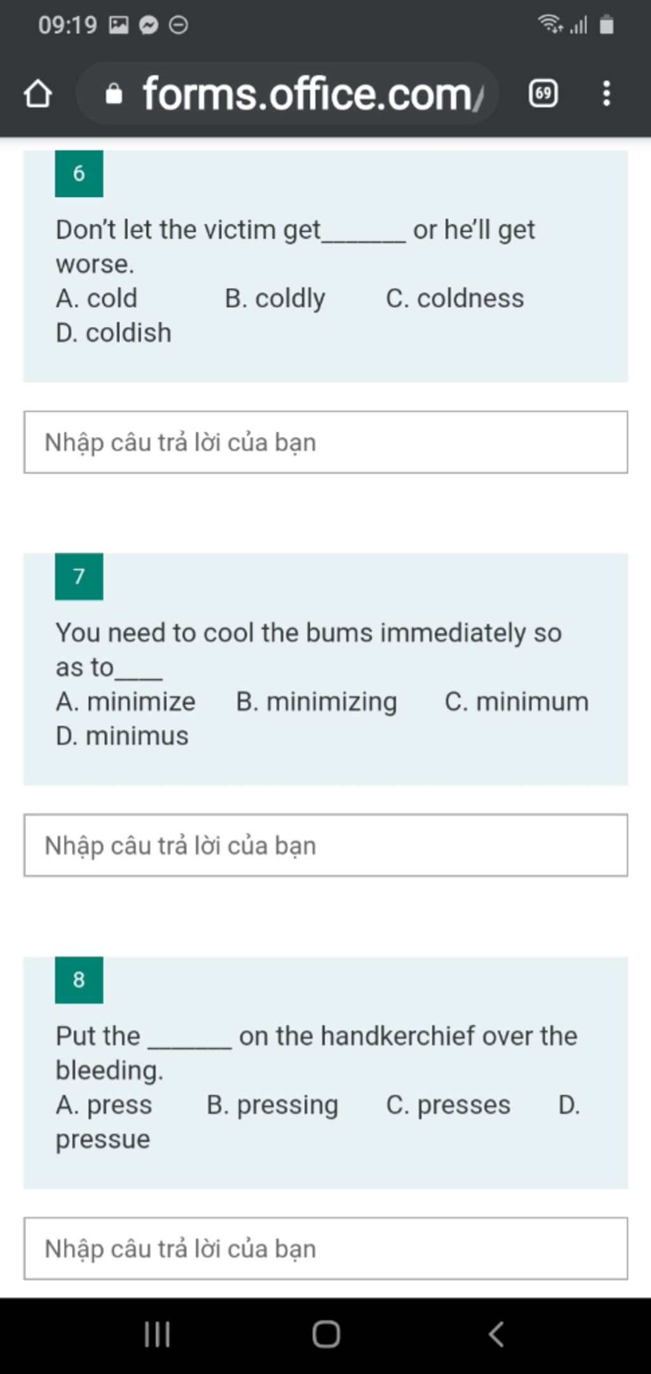651x1374 pixels.
Task: Tap the Wi-Fi status icon
Action: [x=550, y=25]
